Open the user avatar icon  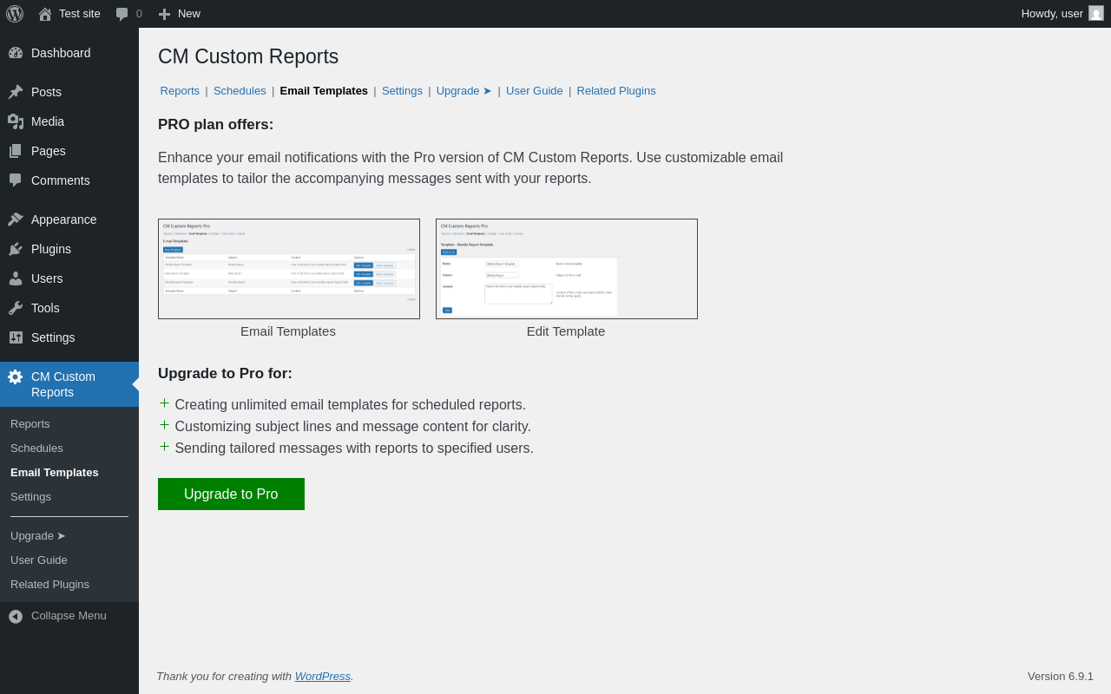(1096, 13)
